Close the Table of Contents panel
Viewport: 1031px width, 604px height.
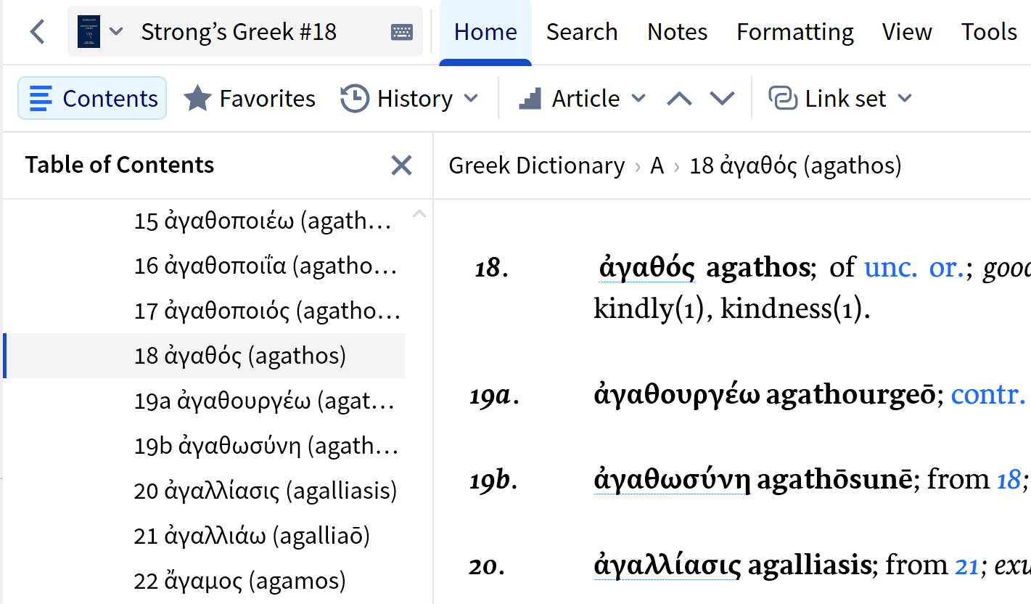(x=401, y=166)
